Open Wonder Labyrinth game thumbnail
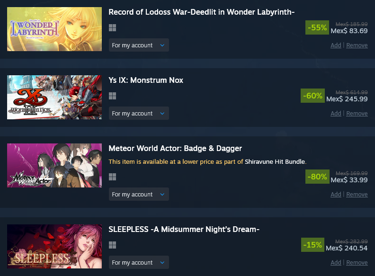 click(54, 29)
